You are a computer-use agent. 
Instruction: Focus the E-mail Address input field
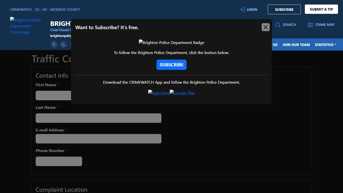98,139
